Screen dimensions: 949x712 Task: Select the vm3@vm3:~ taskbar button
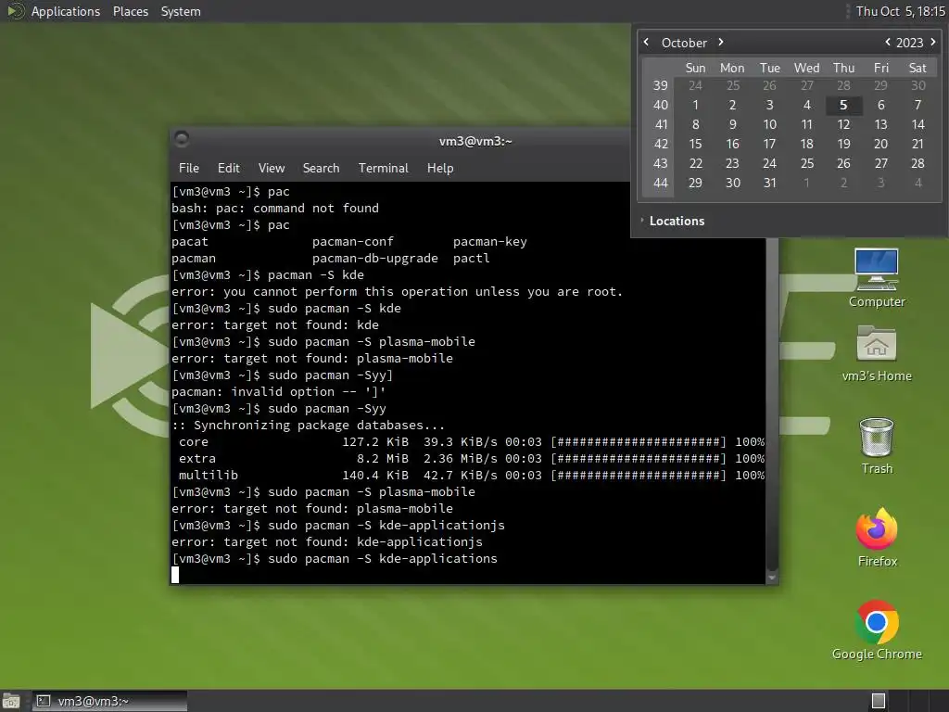(x=109, y=701)
